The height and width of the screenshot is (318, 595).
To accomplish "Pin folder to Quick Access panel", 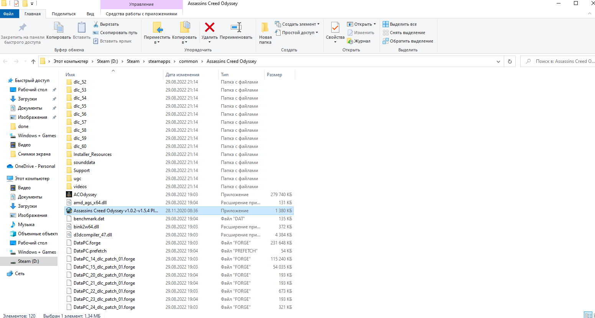I will (22, 33).
